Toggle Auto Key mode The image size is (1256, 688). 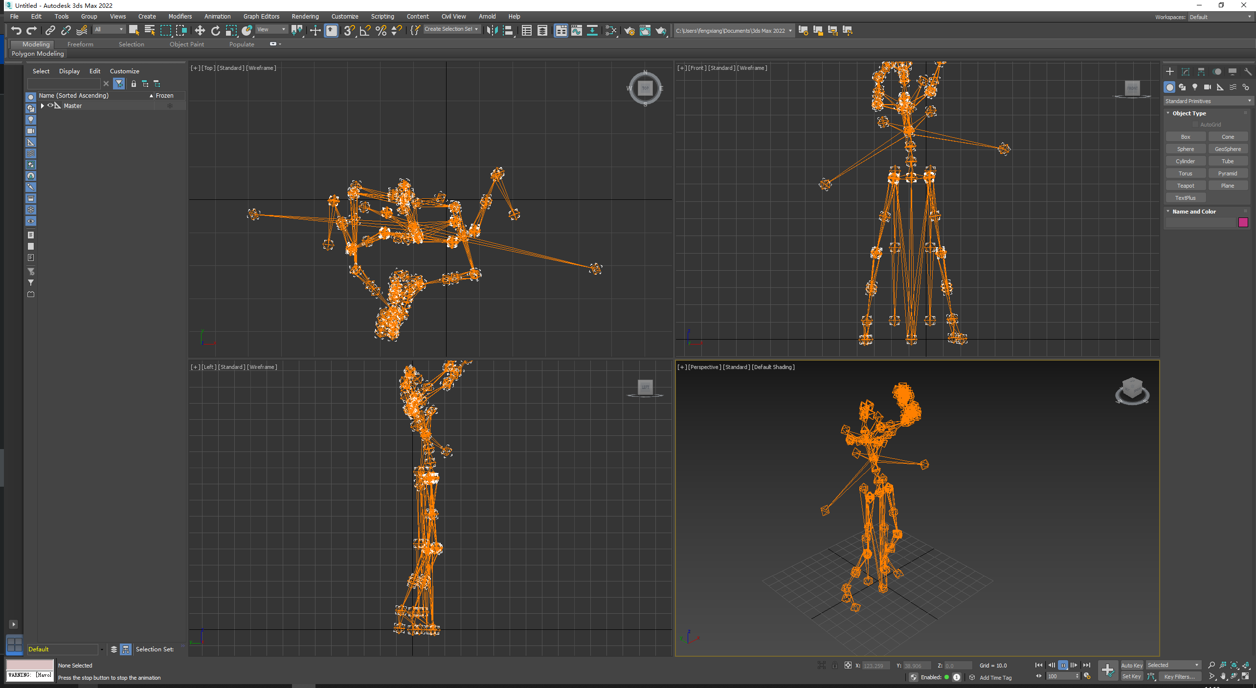click(x=1131, y=665)
